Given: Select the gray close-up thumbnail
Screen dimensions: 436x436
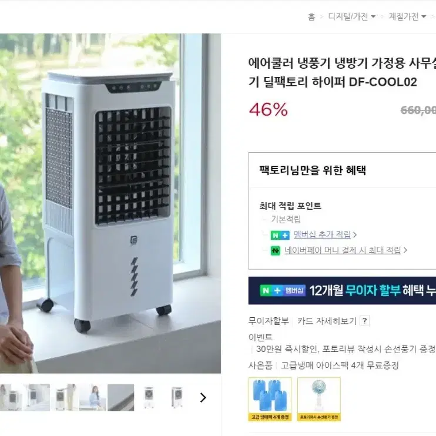Looking at the screenshot, I should 120,397.
